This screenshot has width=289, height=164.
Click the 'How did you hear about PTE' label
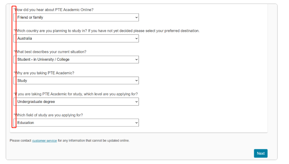(x=54, y=10)
